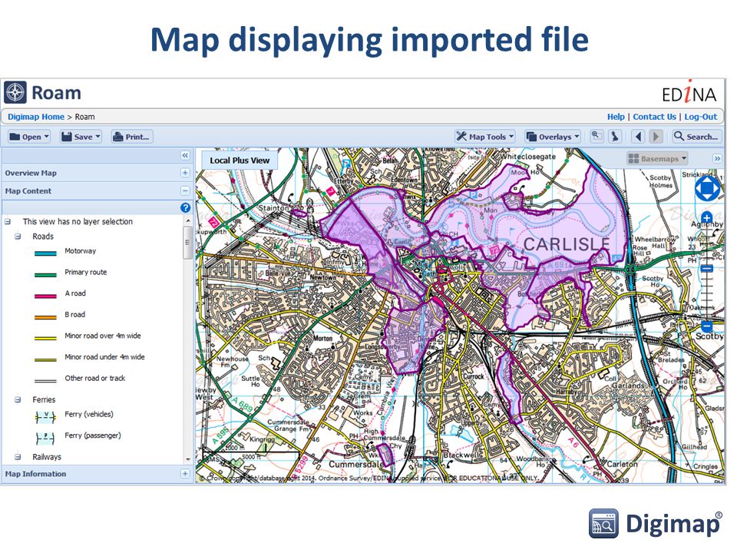Viewport: 737px width, 553px height.
Task: Collapse the Ferries legend group
Action: tap(18, 399)
